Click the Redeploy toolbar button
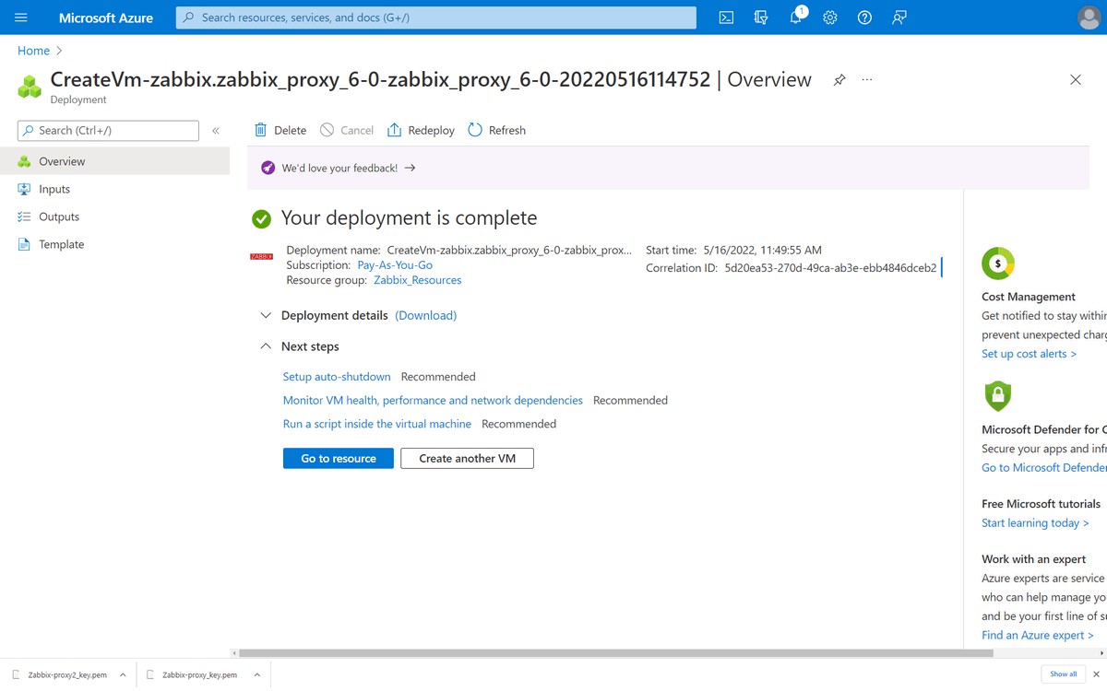Viewport: 1107px width, 691px height. 421,131
